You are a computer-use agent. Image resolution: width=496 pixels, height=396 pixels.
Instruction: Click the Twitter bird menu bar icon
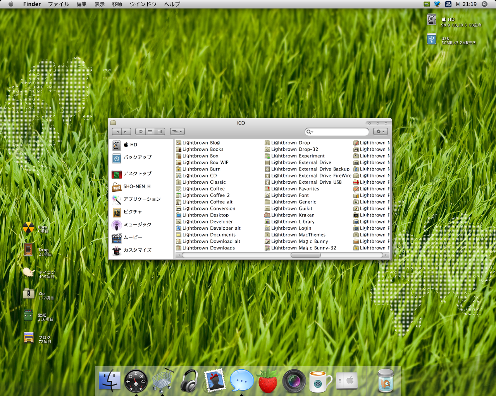[437, 4]
